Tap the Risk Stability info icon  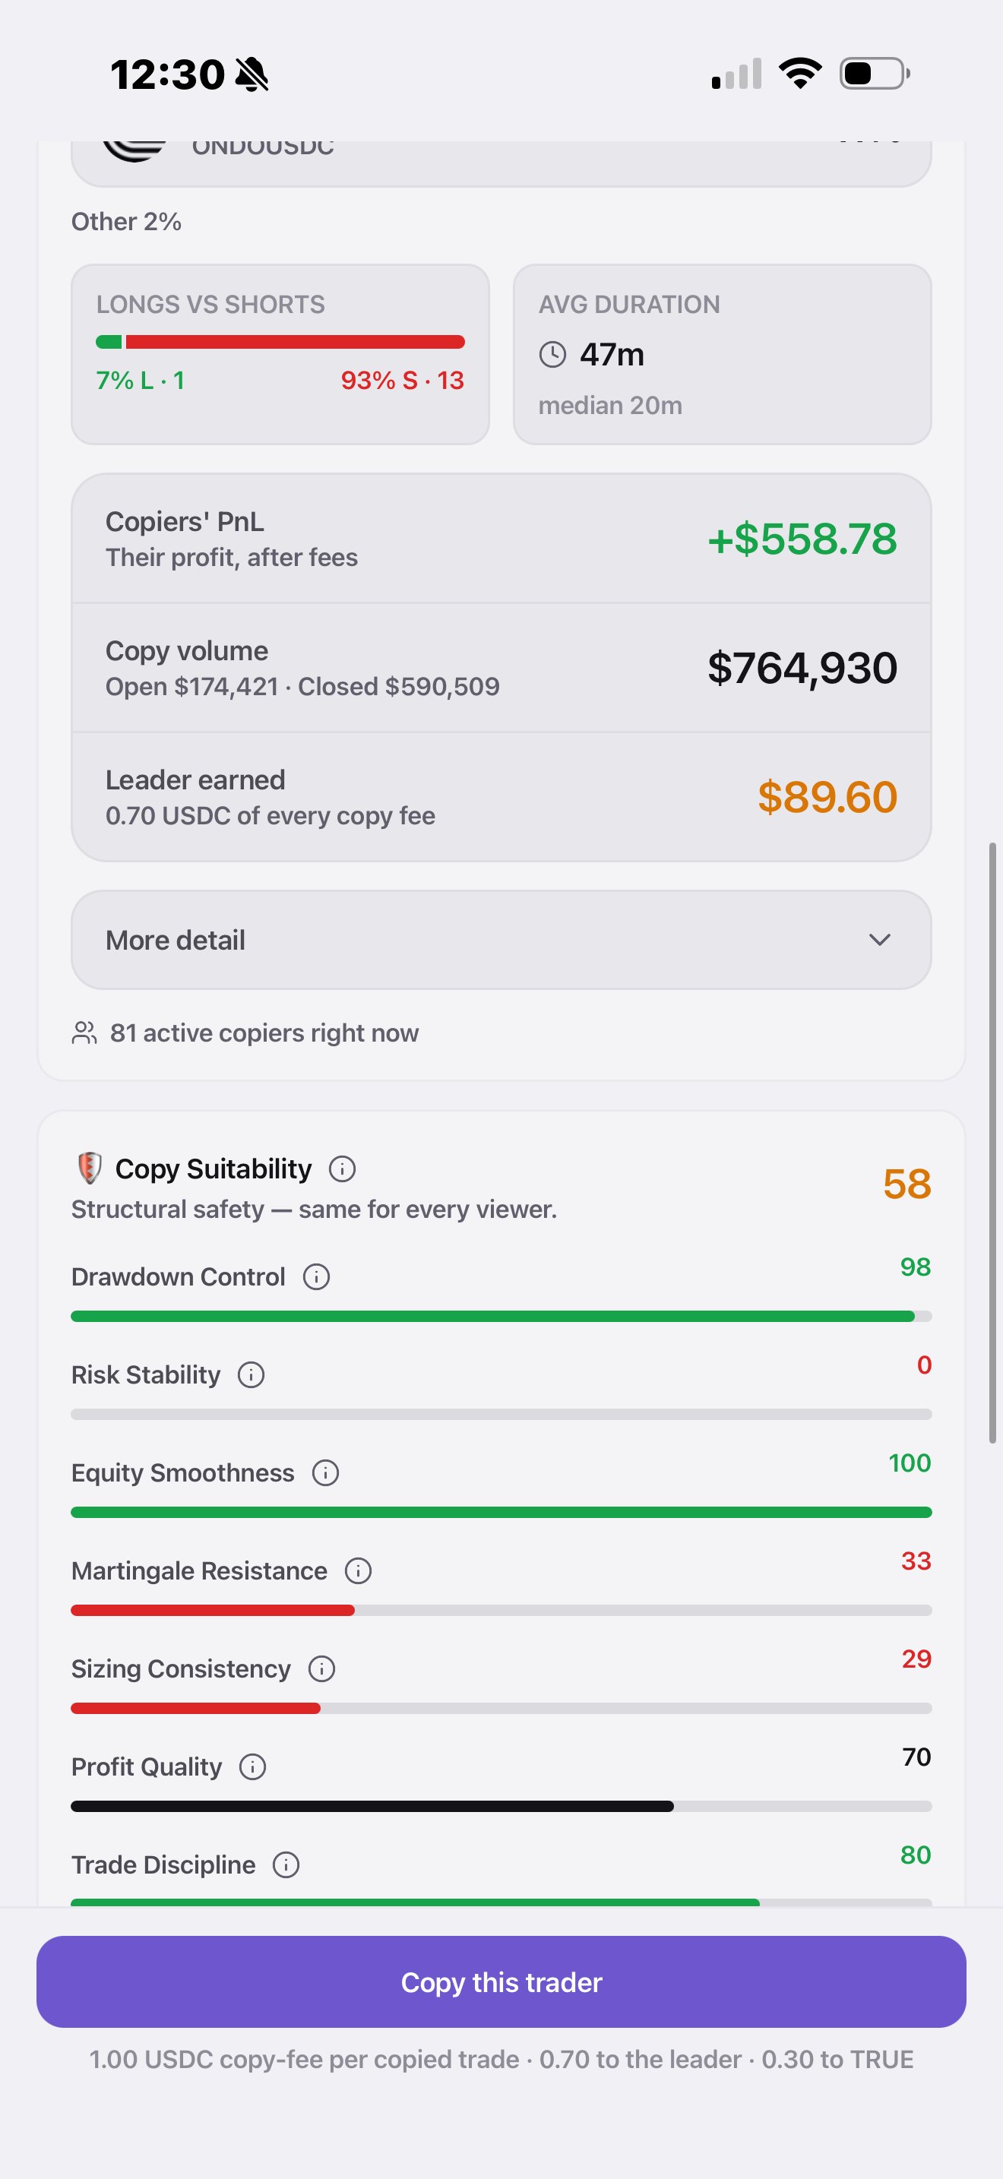(252, 1374)
